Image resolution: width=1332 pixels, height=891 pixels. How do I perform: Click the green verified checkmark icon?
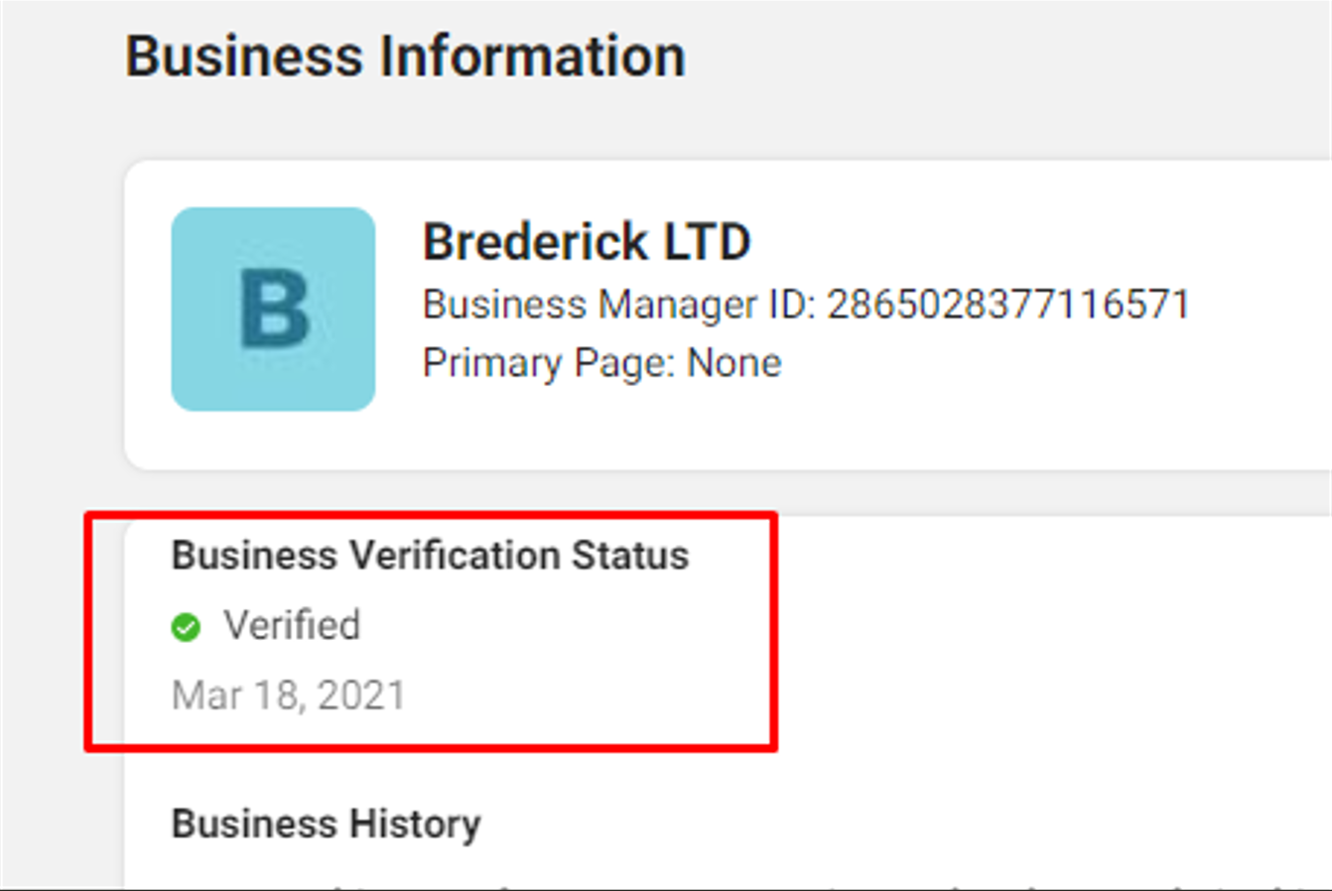point(186,627)
